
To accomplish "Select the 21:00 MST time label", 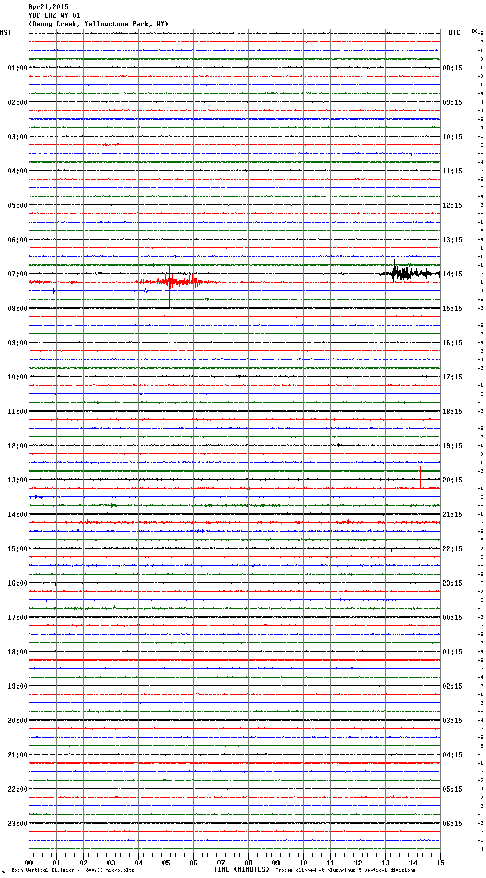I will pos(18,755).
